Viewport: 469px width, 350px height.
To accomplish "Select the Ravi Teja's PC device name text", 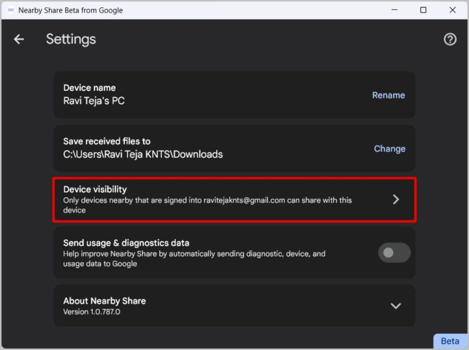I will (x=94, y=101).
